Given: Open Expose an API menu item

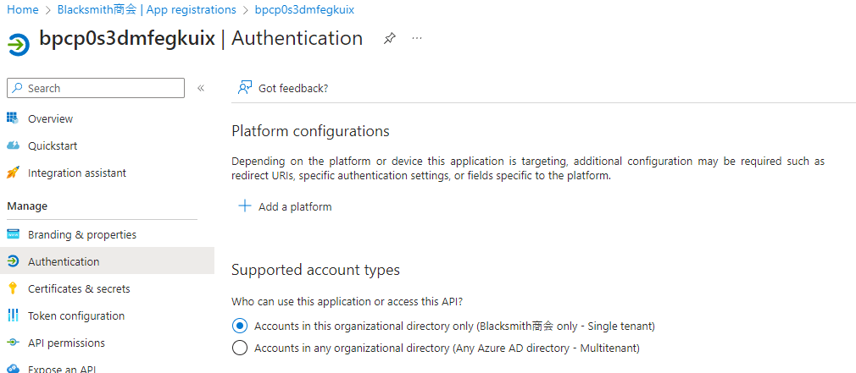Looking at the screenshot, I should pyautogui.click(x=62, y=369).
